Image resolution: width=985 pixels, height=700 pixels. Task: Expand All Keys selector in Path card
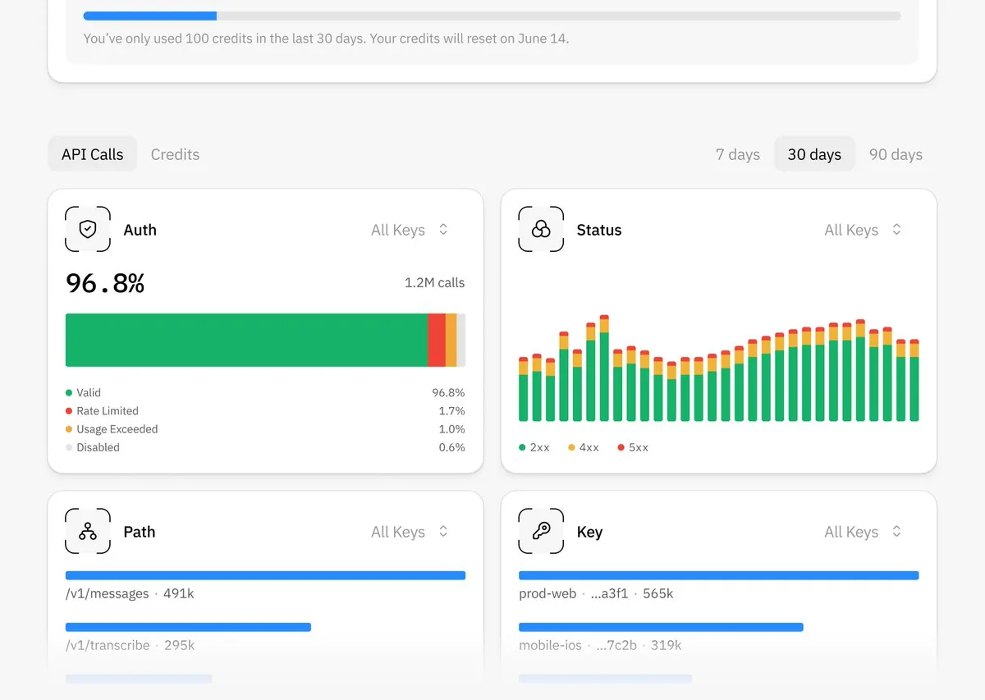tap(410, 532)
